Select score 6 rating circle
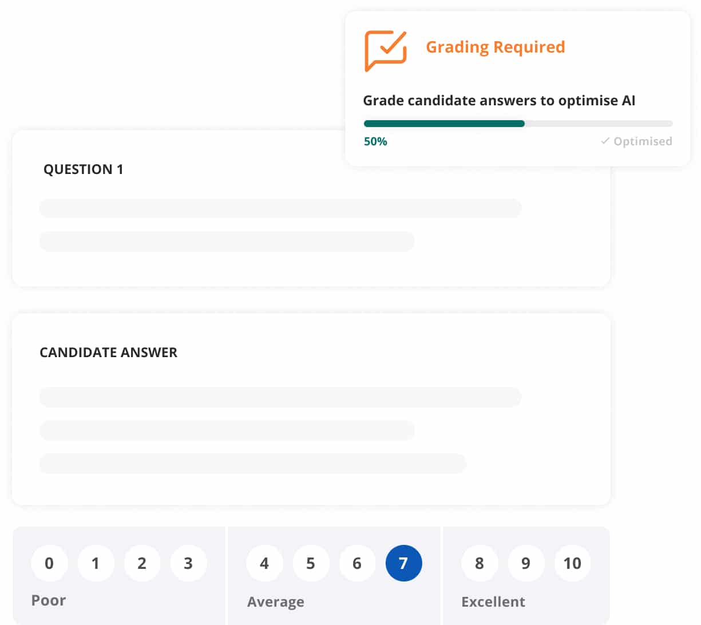Image resolution: width=701 pixels, height=625 pixels. point(357,563)
